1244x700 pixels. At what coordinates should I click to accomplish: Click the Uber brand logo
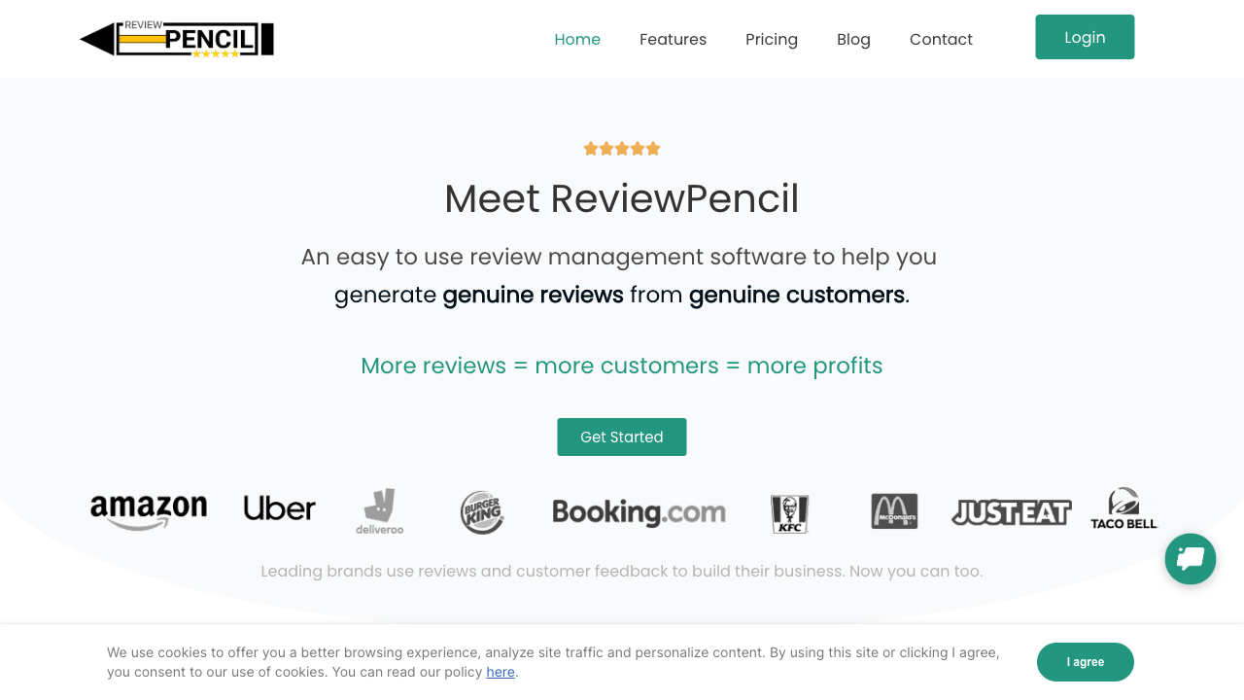click(x=280, y=509)
